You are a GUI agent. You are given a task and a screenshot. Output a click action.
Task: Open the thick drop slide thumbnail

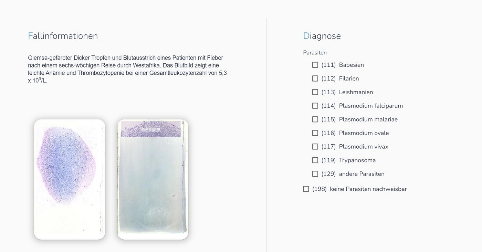click(x=70, y=179)
